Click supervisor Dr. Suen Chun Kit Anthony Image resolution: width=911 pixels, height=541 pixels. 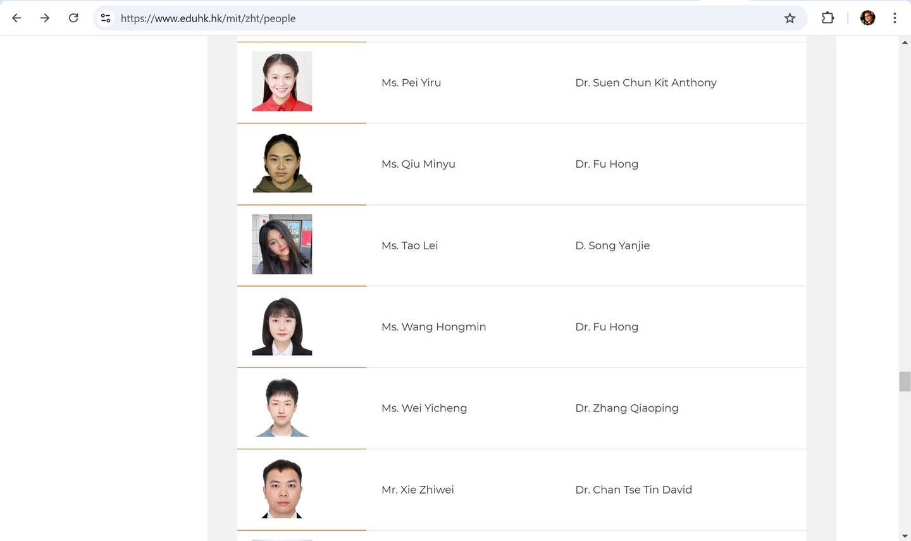pyautogui.click(x=645, y=83)
